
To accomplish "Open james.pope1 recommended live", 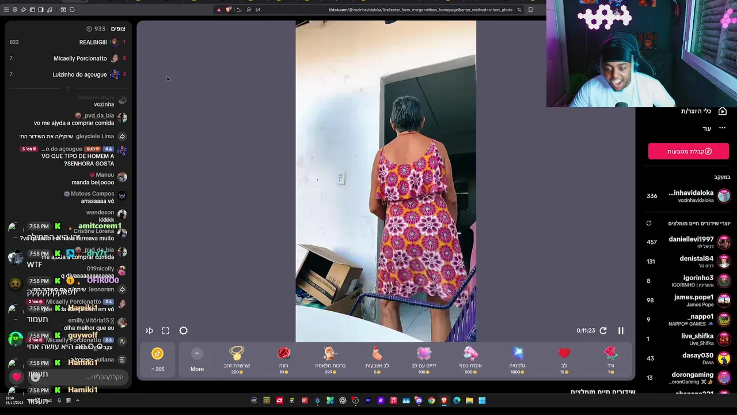I will [687, 300].
